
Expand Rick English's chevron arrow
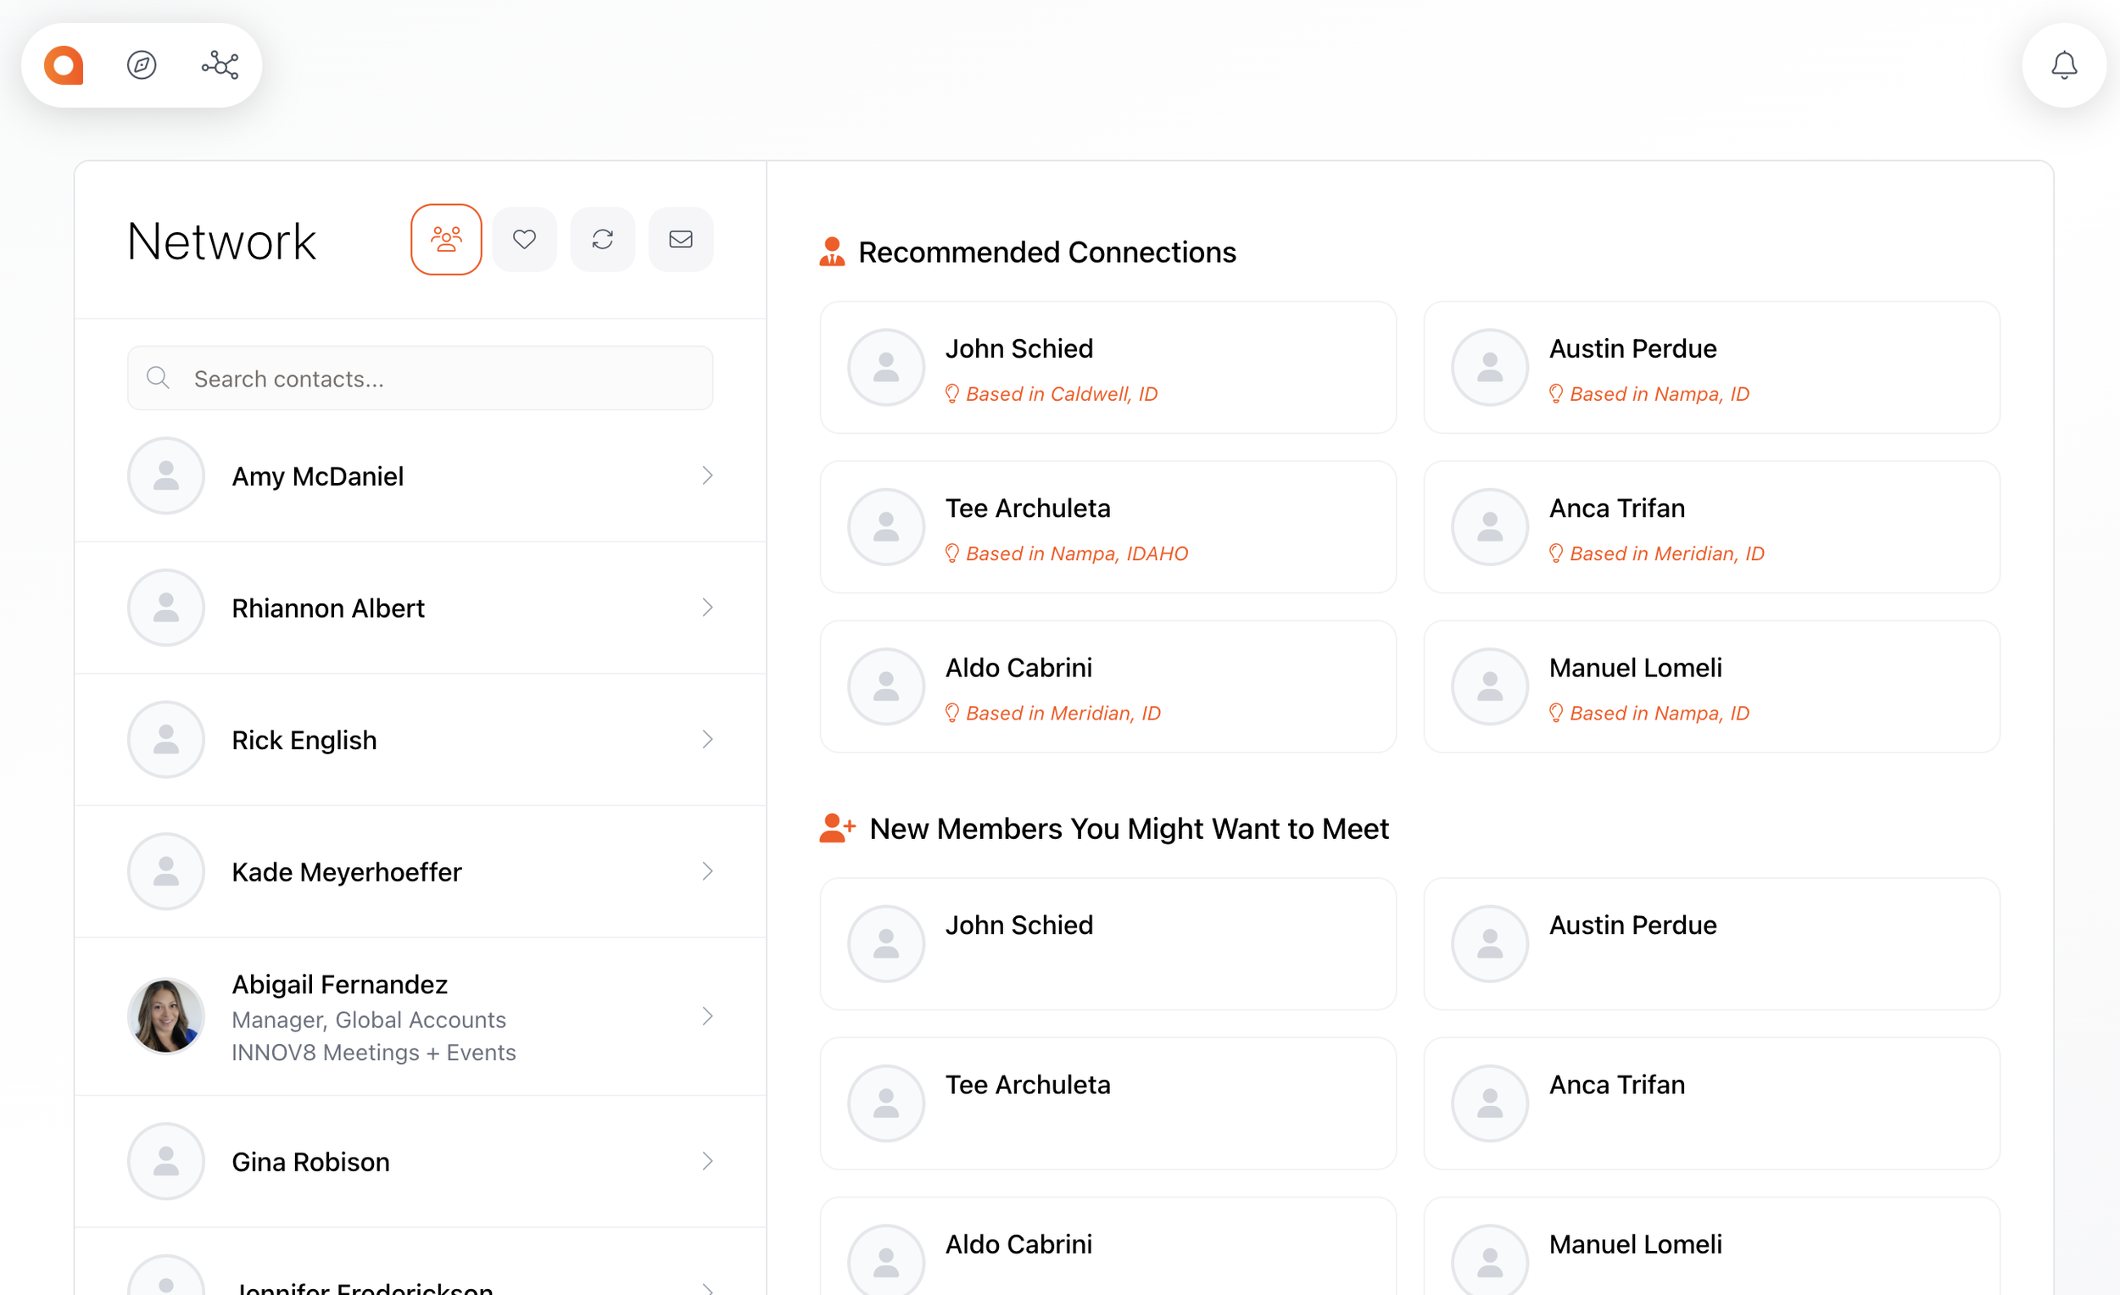coord(707,740)
